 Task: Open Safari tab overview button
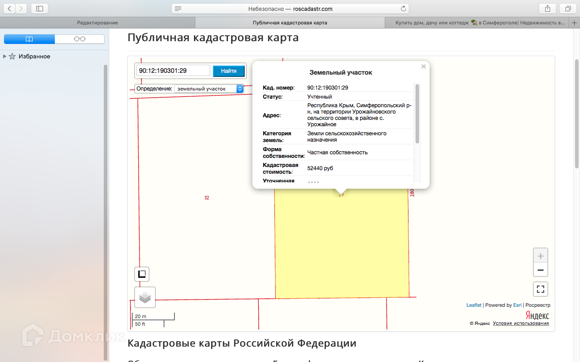(568, 9)
